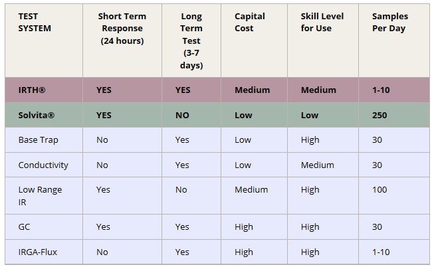Image resolution: width=432 pixels, height=269 pixels.
Task: Click the Conductivity Medium skill level cell
Action: (318, 165)
